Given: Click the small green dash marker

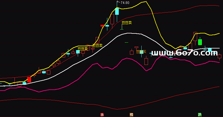Looking at the screenshot, I should tap(127, 43).
